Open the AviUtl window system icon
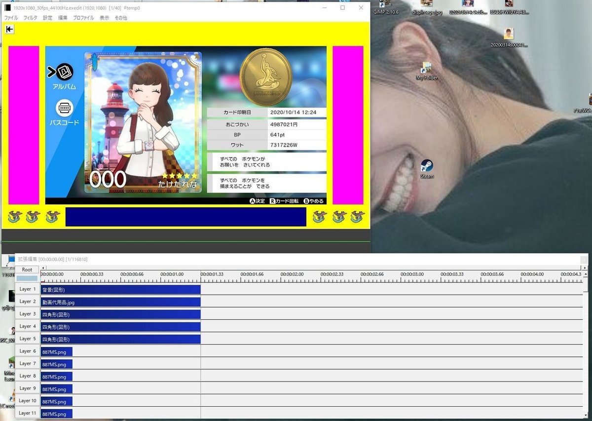 pos(7,8)
